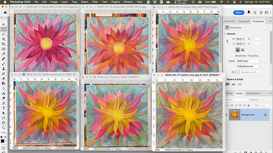Select the Zoom tool in toolbar
The image size is (273, 153).
click(x=3, y=128)
